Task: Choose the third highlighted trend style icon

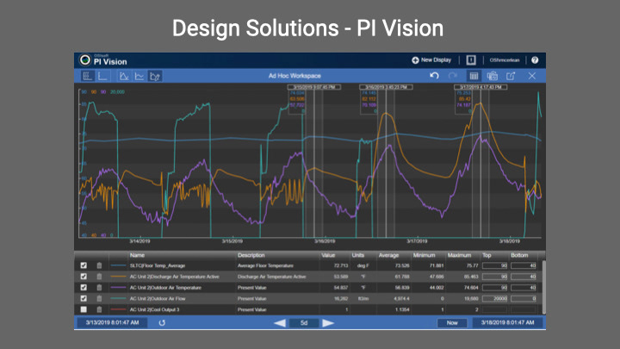Action: (155, 76)
